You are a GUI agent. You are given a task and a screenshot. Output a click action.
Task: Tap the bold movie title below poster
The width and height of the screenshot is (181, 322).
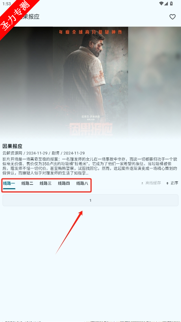pos(12,146)
